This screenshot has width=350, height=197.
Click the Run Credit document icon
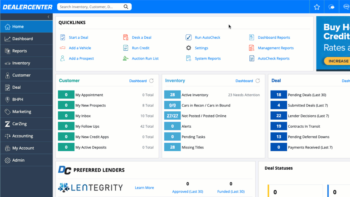pyautogui.click(x=126, y=48)
